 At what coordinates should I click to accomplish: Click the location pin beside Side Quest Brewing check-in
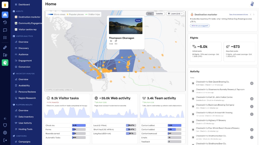(193, 83)
